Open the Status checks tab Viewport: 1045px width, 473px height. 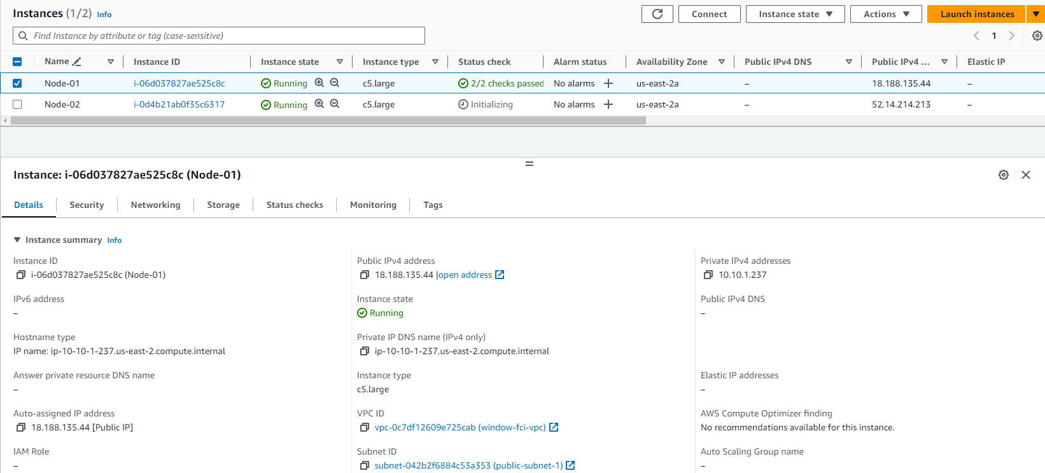[x=295, y=205]
